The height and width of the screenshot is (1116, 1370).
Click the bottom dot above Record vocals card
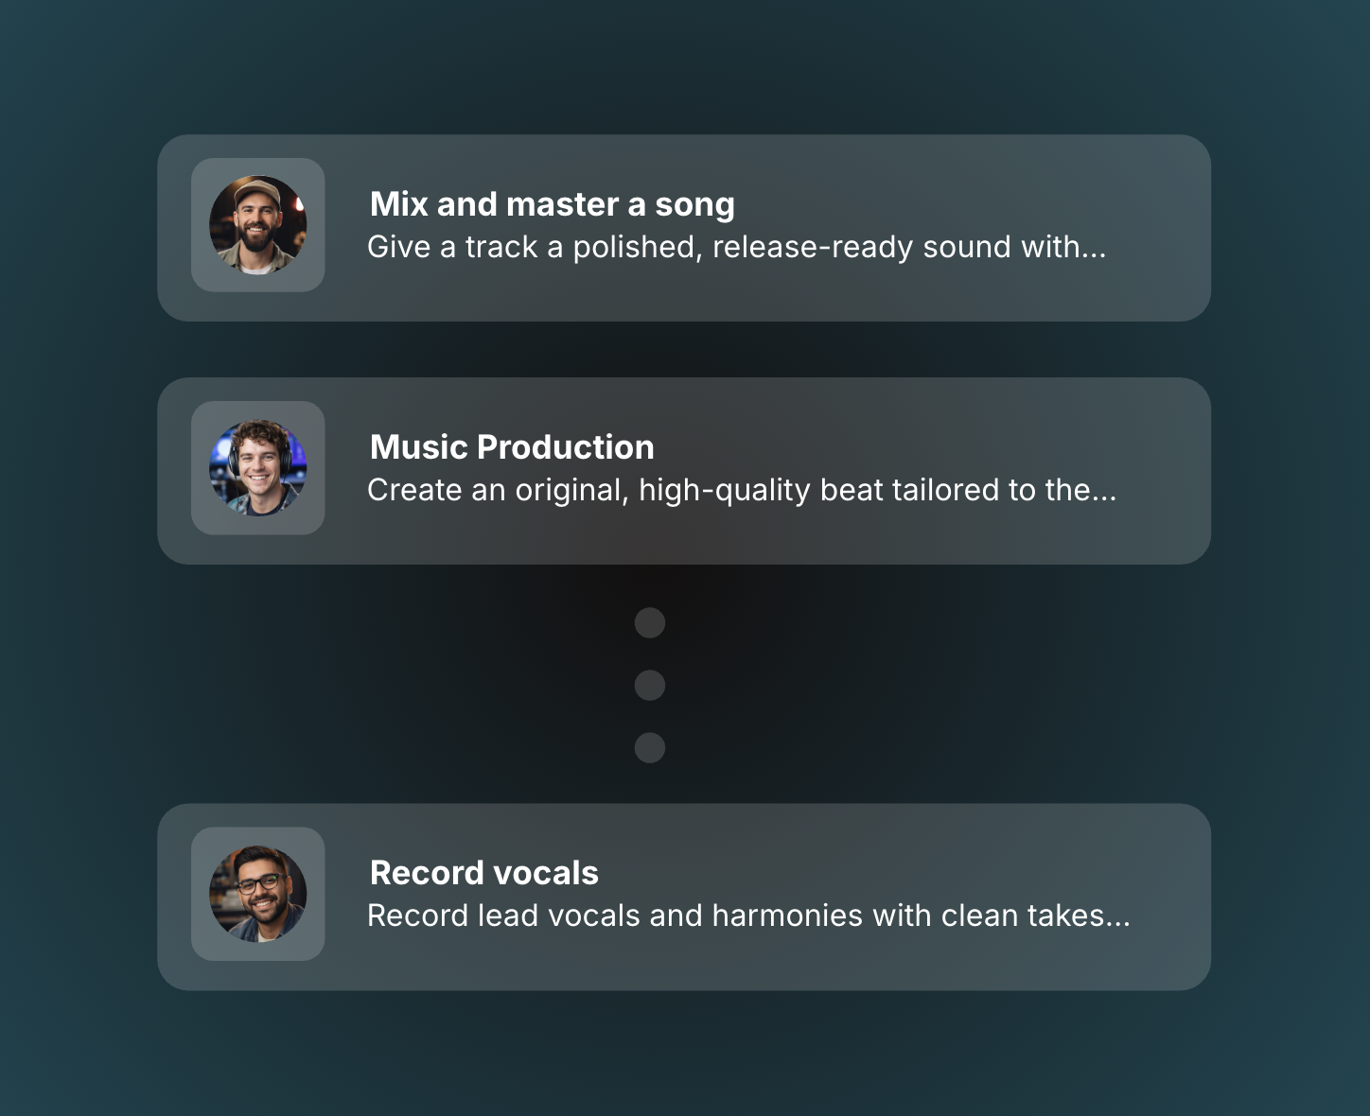tap(650, 748)
